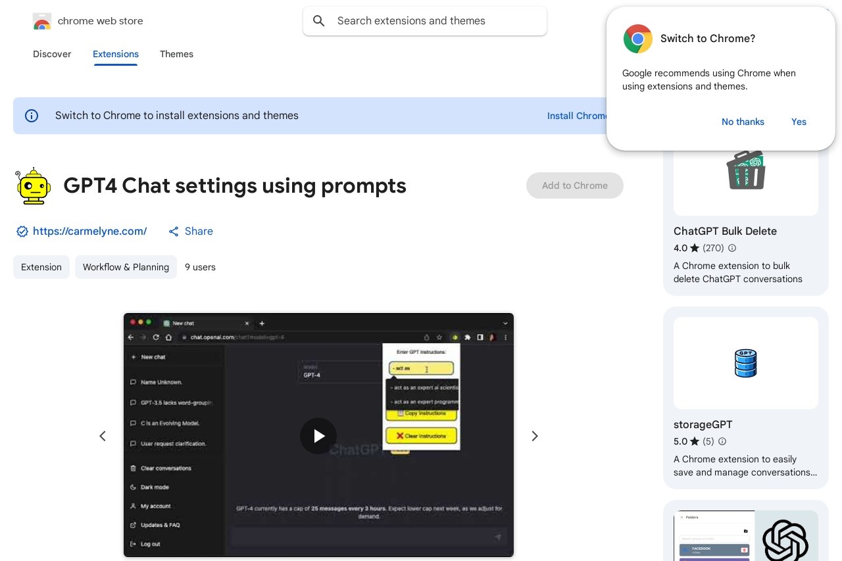Click the Add to Chrome button
This screenshot has width=842, height=561.
[575, 185]
